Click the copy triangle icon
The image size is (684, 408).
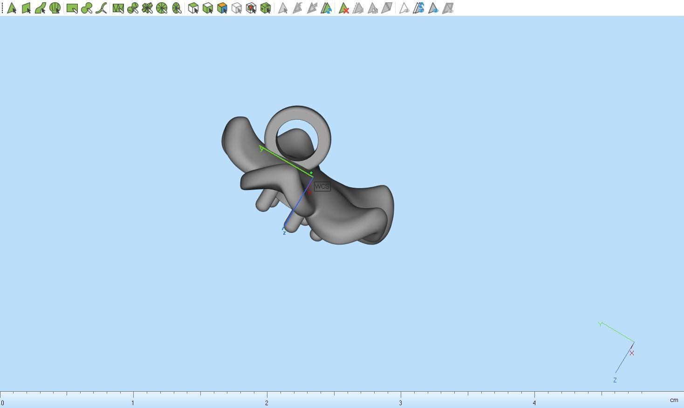pyautogui.click(x=373, y=8)
